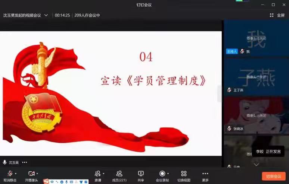Select 王了燕 participant video tile
The width and height of the screenshot is (289, 184).
point(256,77)
